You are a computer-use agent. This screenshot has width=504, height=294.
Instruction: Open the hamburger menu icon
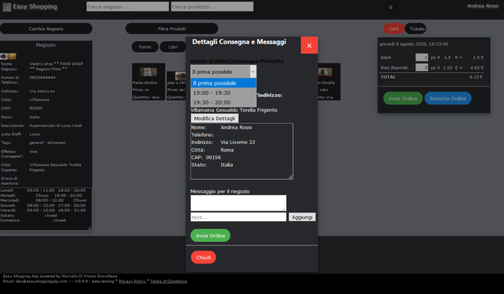(x=391, y=7)
